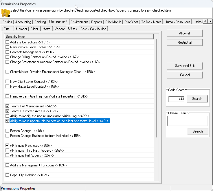Screen dimensions: 213x191
Task: Select the Matter sub-tab
Action: click(47, 29)
